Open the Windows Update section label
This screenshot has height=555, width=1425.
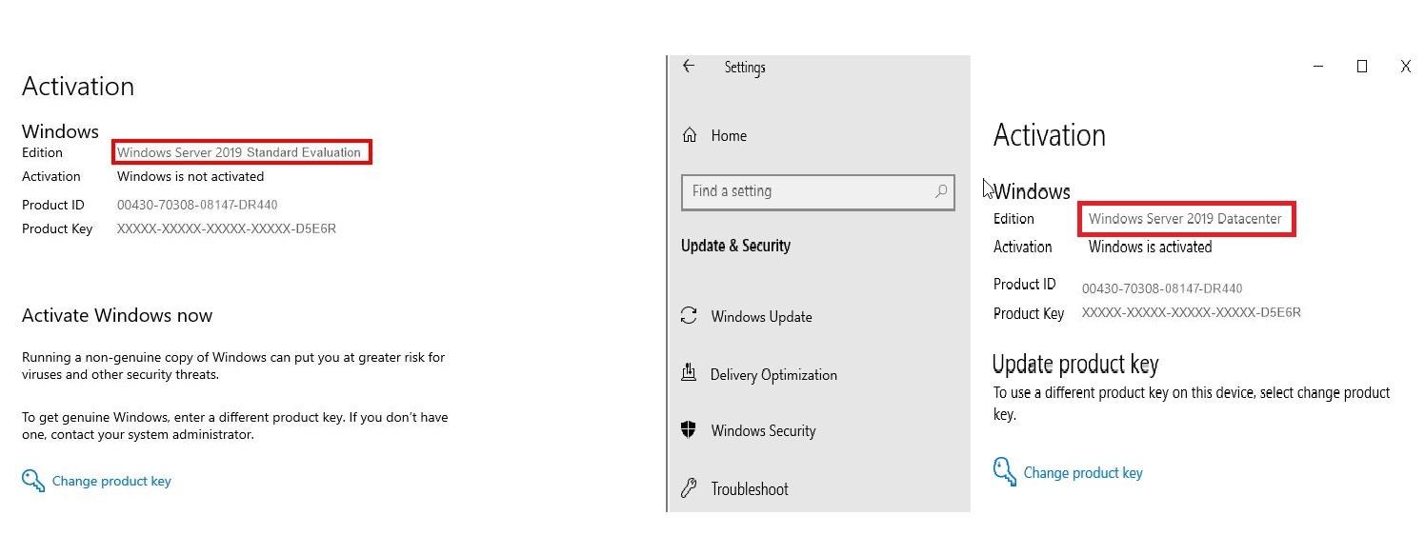point(761,317)
